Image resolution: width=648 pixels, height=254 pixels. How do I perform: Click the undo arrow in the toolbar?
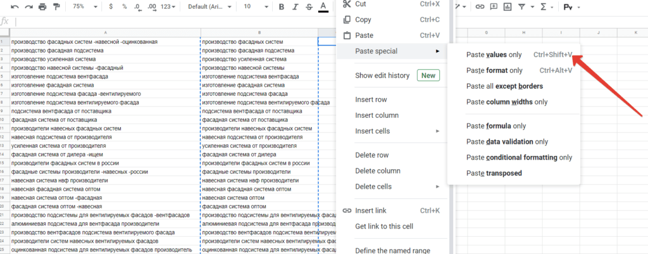point(14,6)
